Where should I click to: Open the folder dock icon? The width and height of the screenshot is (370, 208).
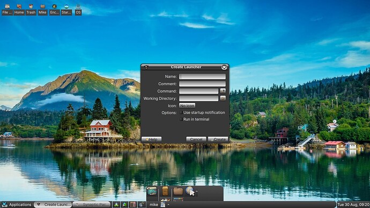178,191
